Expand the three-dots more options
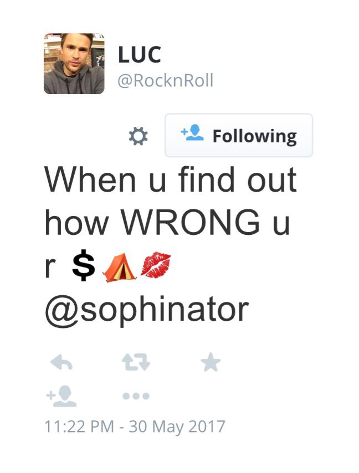This screenshot has height=473, width=359. (x=136, y=396)
